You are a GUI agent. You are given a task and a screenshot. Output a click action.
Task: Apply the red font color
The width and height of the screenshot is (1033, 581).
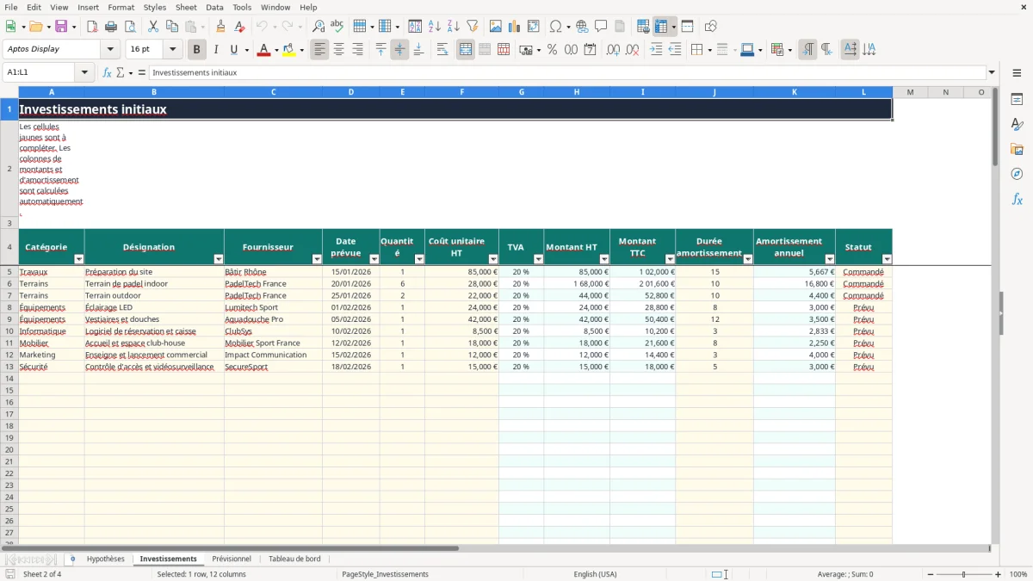263,50
